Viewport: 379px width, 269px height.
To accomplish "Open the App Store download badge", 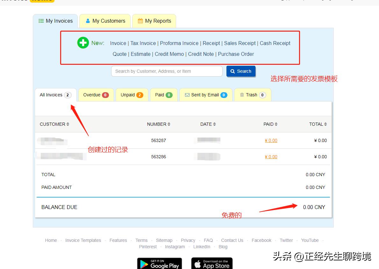I will click(212, 264).
